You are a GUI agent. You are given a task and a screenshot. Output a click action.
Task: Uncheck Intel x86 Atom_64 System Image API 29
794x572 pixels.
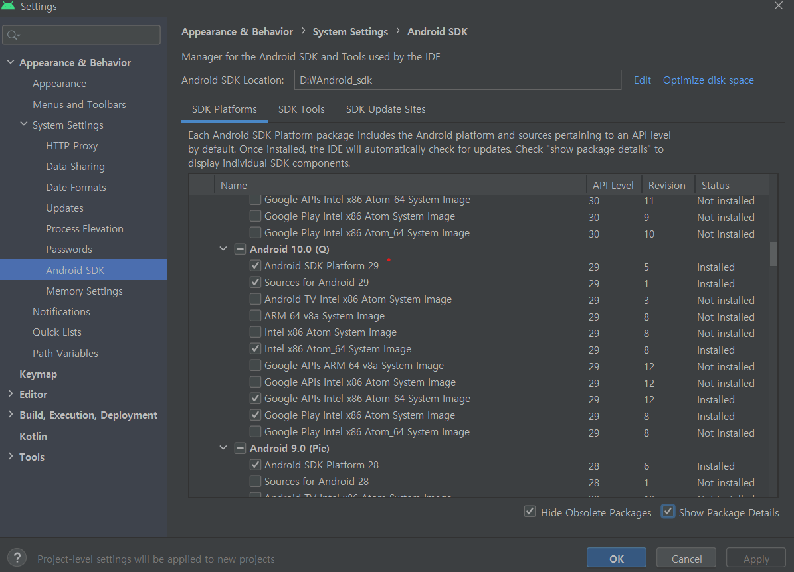pyautogui.click(x=256, y=348)
